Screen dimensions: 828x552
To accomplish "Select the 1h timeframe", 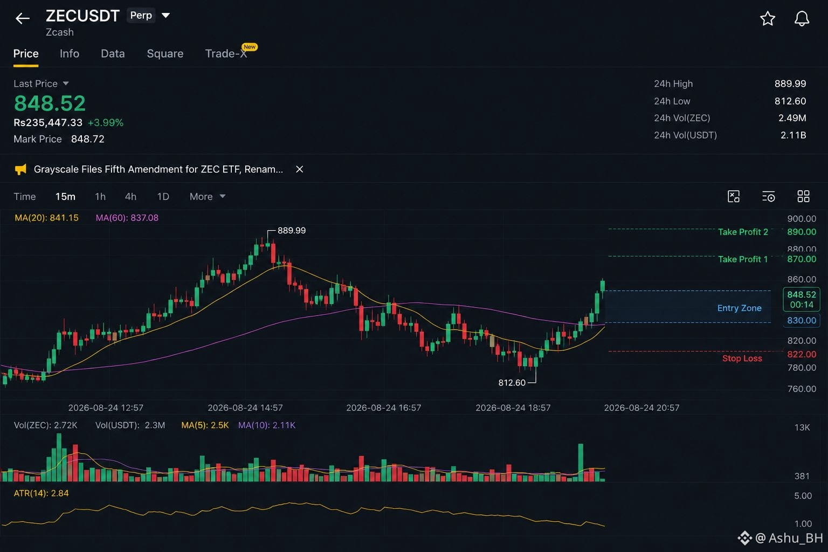I will 100,197.
